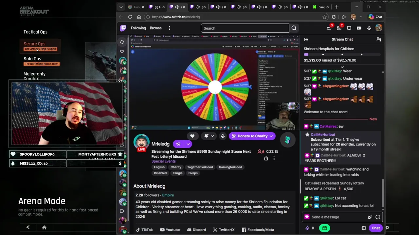Open the green channel points rewards button
The width and height of the screenshot is (419, 235).
pyautogui.click(x=324, y=228)
